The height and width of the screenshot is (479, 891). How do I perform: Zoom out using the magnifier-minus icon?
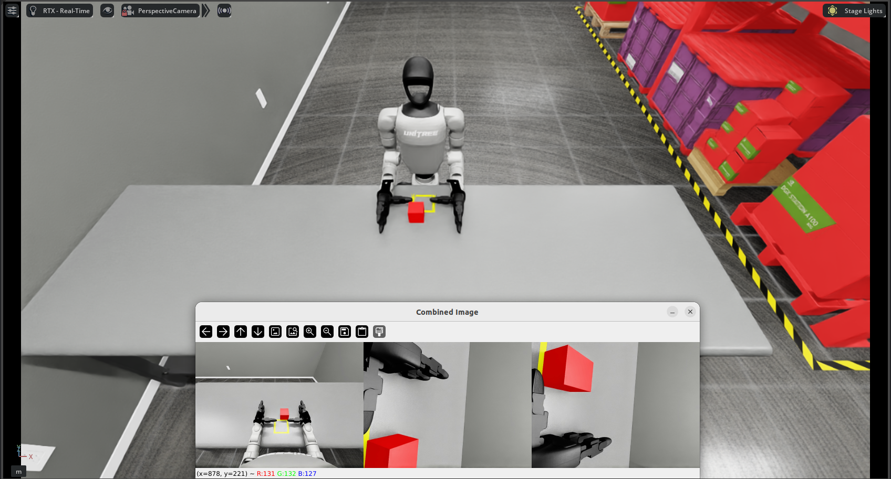[327, 332]
